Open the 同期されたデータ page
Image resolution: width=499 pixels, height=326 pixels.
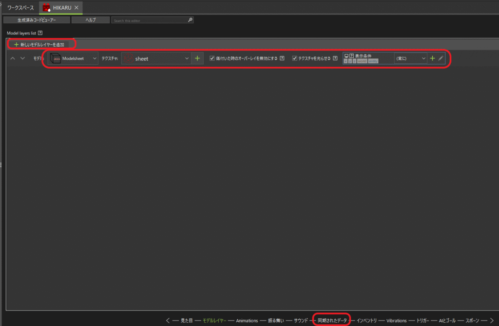point(332,321)
